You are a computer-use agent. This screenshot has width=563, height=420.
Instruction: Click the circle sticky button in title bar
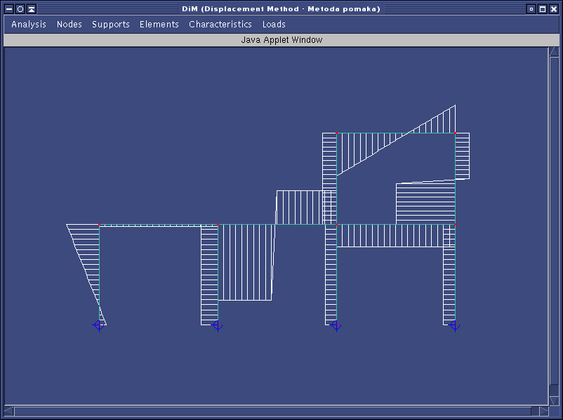[x=20, y=9]
